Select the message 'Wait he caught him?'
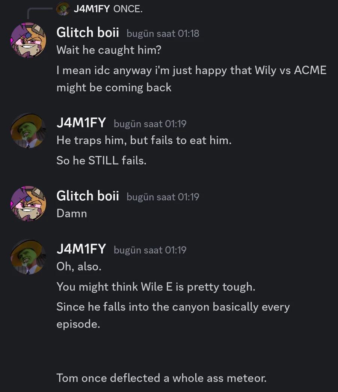Viewport: 338px width, 392px height. 109,50
